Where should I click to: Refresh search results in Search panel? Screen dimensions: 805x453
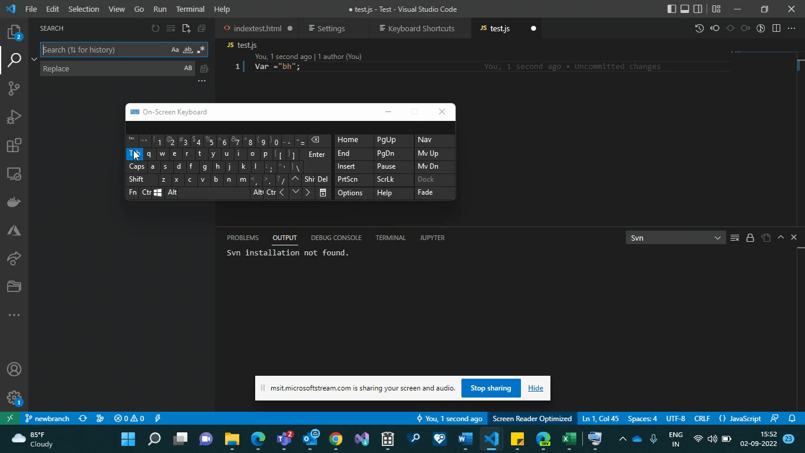[x=155, y=28]
